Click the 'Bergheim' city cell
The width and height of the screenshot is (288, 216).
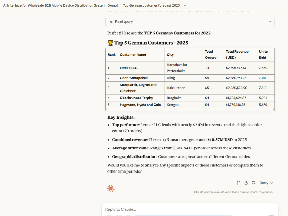(184, 98)
